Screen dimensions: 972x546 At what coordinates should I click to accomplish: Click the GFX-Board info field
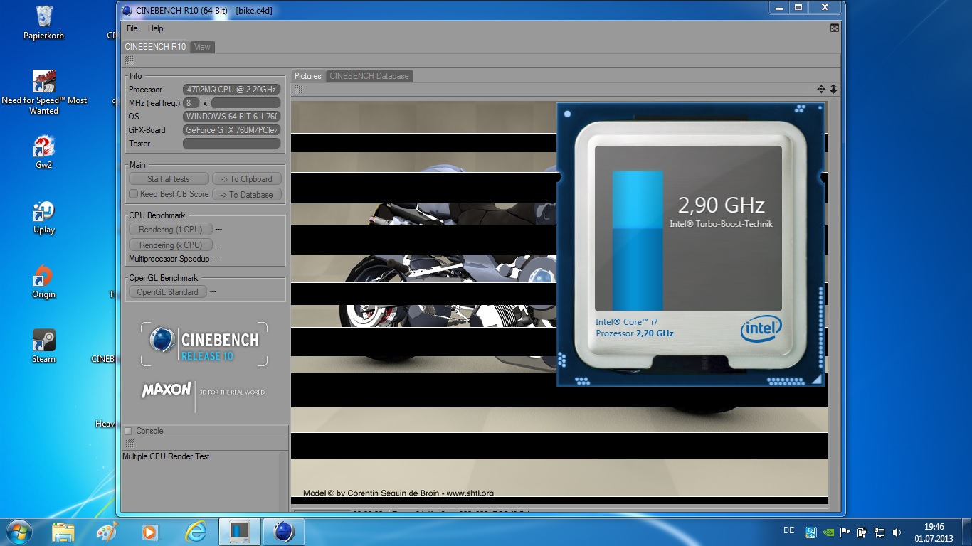(x=231, y=130)
